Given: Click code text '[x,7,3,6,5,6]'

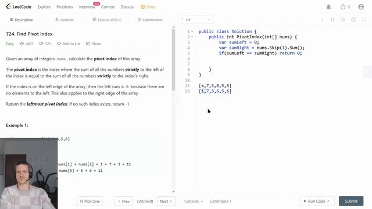Looking at the screenshot, I should [x=215, y=85].
